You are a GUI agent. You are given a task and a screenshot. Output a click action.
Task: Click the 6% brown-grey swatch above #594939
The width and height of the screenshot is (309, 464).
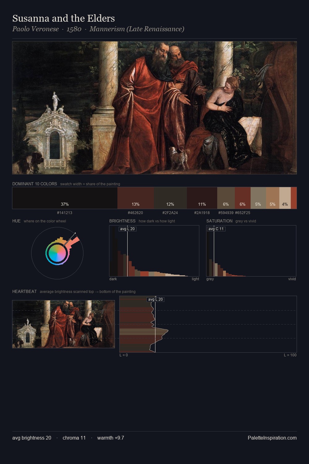226,198
